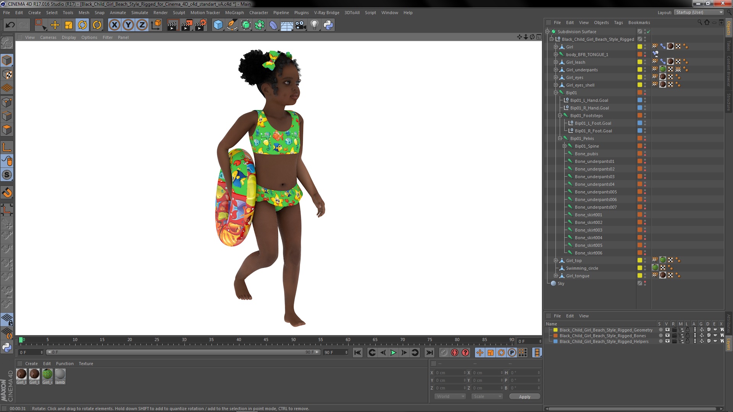Screen dimensions: 733x412
Task: Open the Python script icon in the toolbar
Action: pyautogui.click(x=328, y=25)
